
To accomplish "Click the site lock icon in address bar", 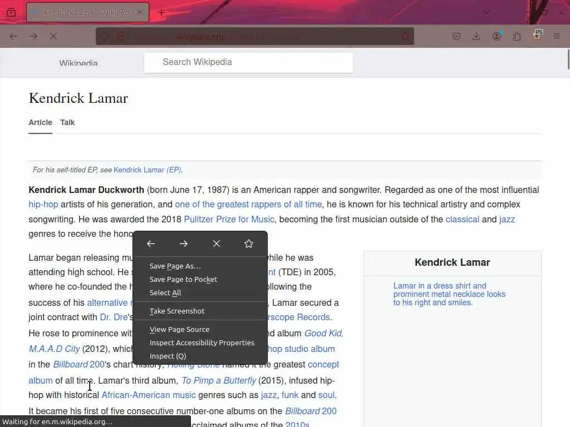I will pyautogui.click(x=120, y=36).
